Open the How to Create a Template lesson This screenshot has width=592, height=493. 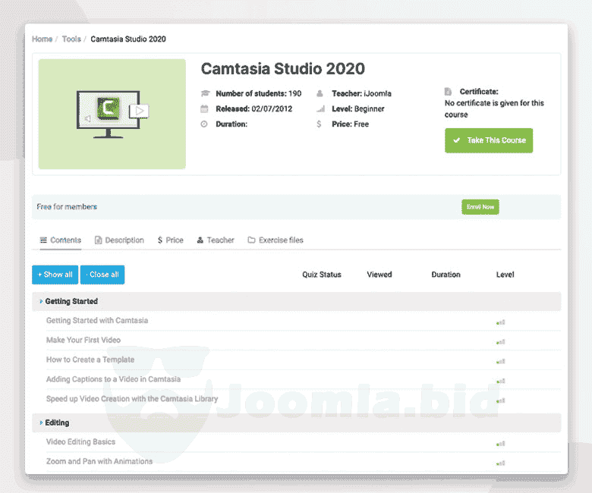point(90,360)
